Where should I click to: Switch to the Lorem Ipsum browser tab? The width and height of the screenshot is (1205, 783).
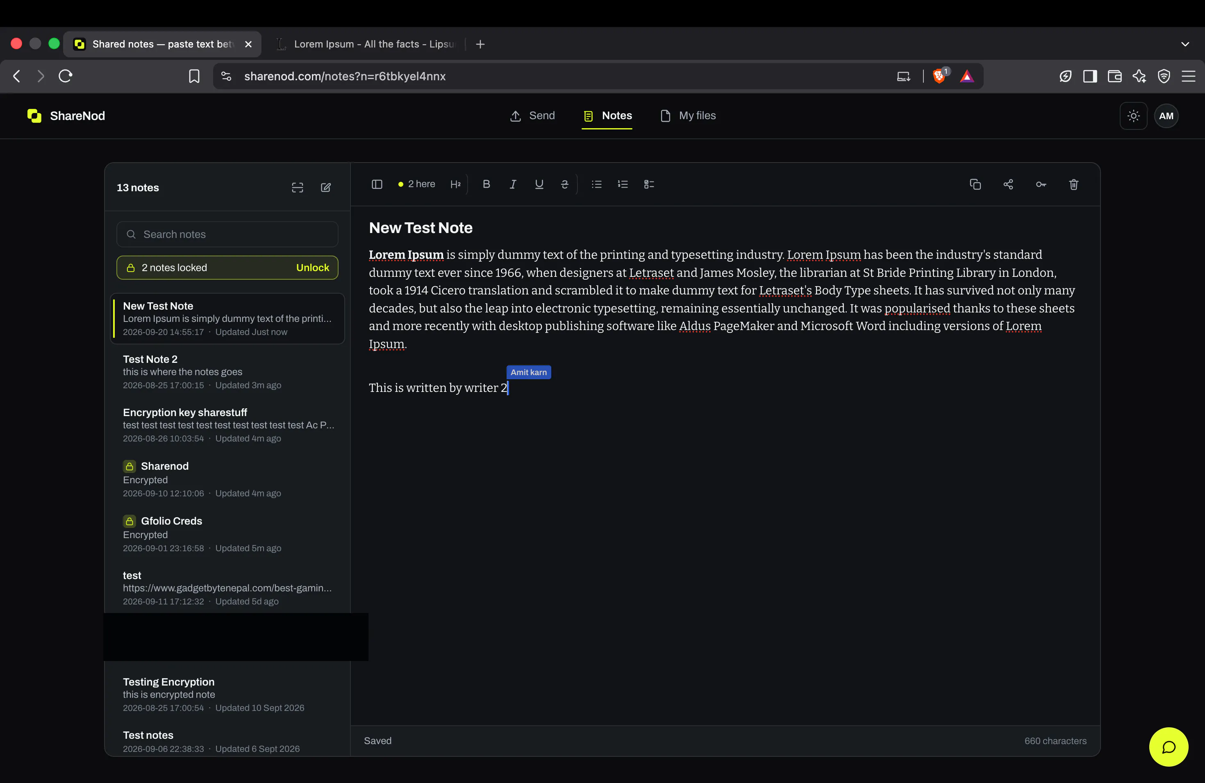tap(366, 44)
